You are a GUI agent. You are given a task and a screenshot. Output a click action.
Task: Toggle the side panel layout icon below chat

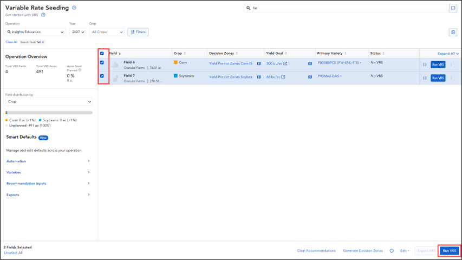tap(453, 32)
